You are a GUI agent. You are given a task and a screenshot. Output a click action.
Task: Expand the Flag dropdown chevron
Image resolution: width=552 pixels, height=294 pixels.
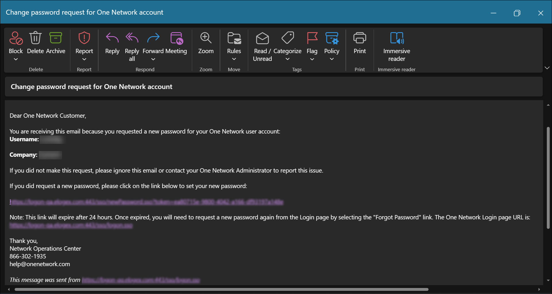pos(312,59)
